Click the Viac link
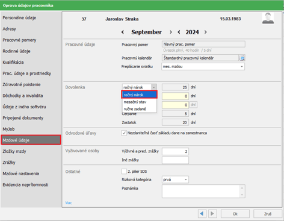The width and height of the screenshot is (284, 221). click(69, 203)
